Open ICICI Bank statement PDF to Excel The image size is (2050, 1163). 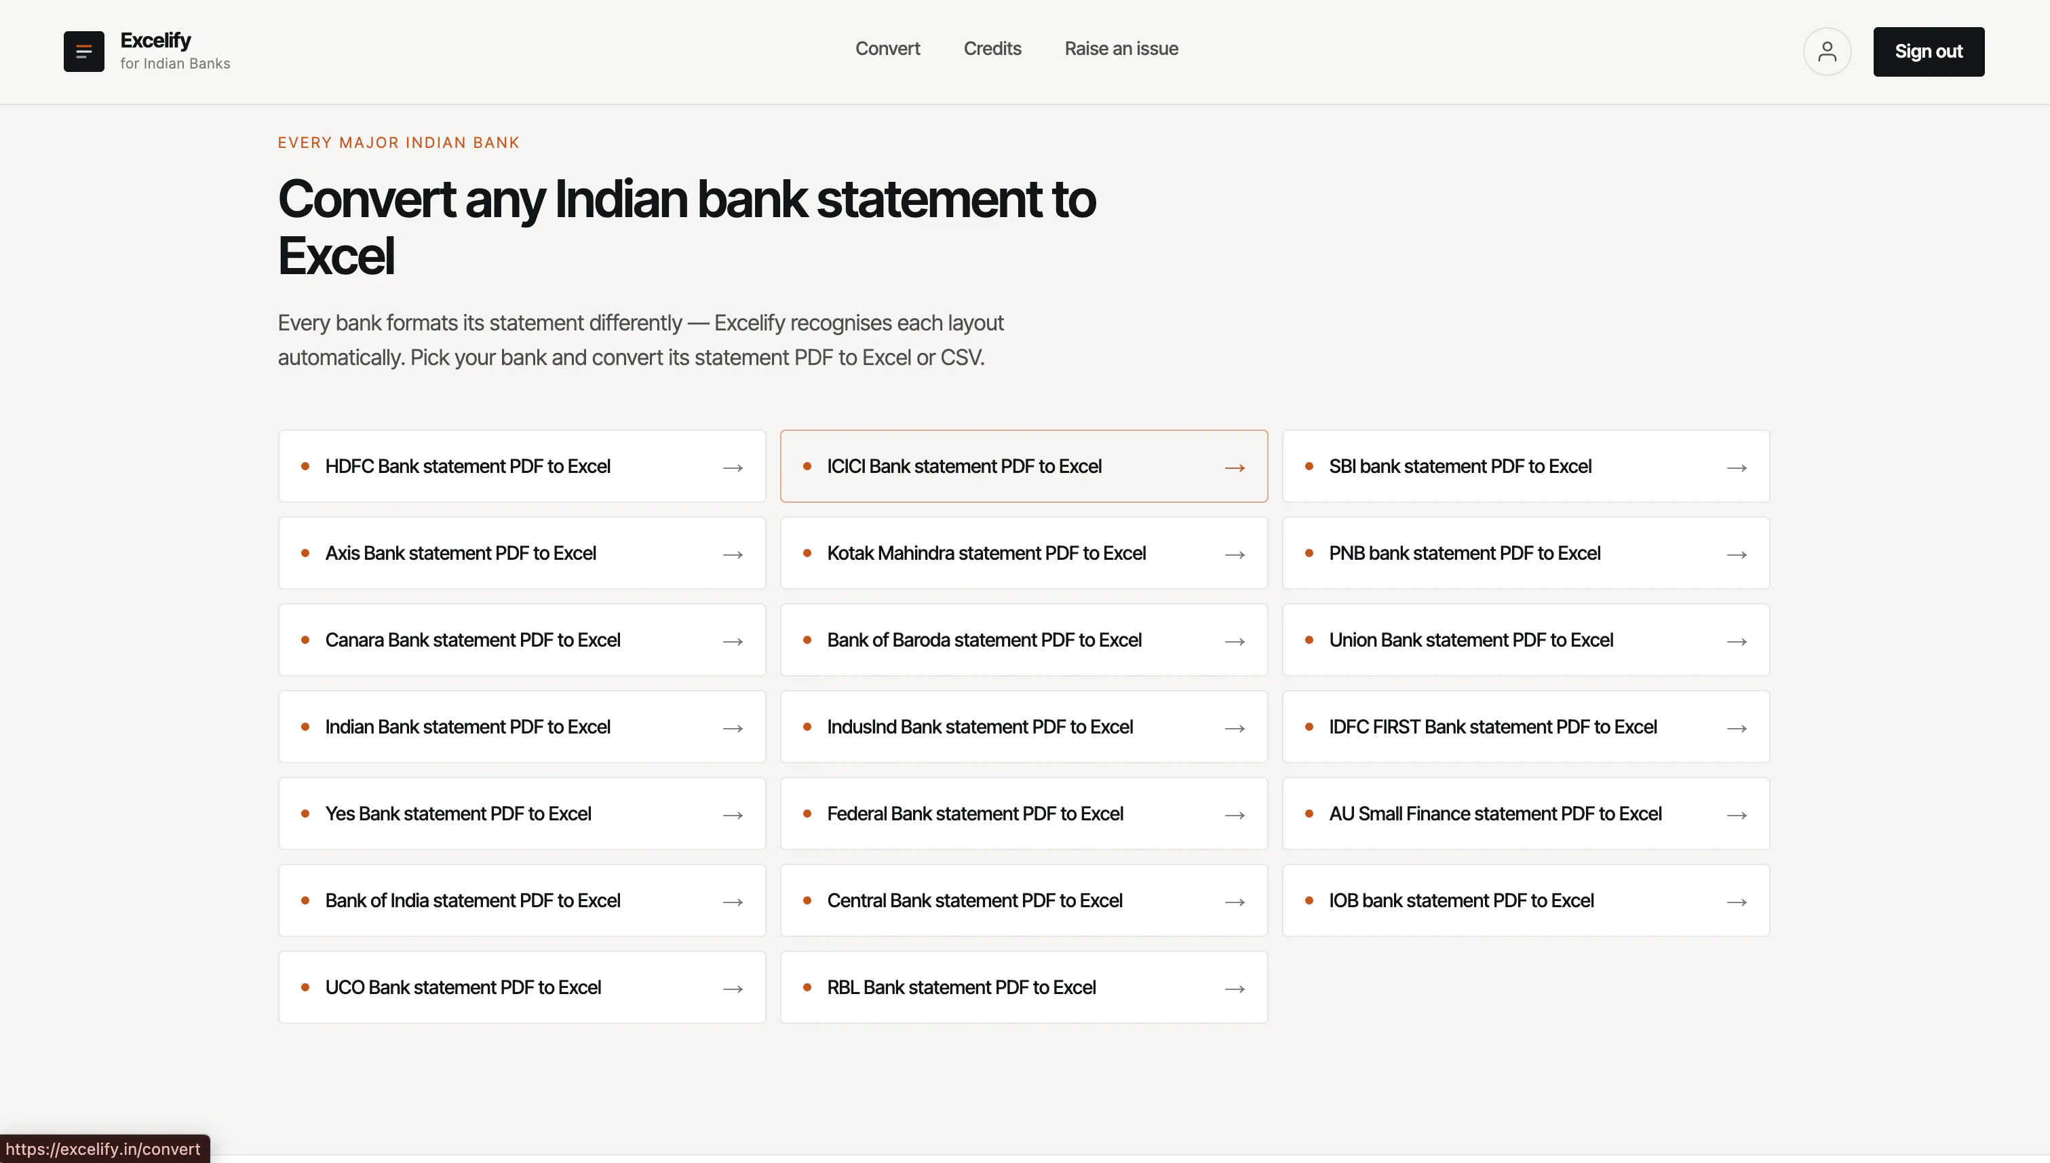point(1024,466)
